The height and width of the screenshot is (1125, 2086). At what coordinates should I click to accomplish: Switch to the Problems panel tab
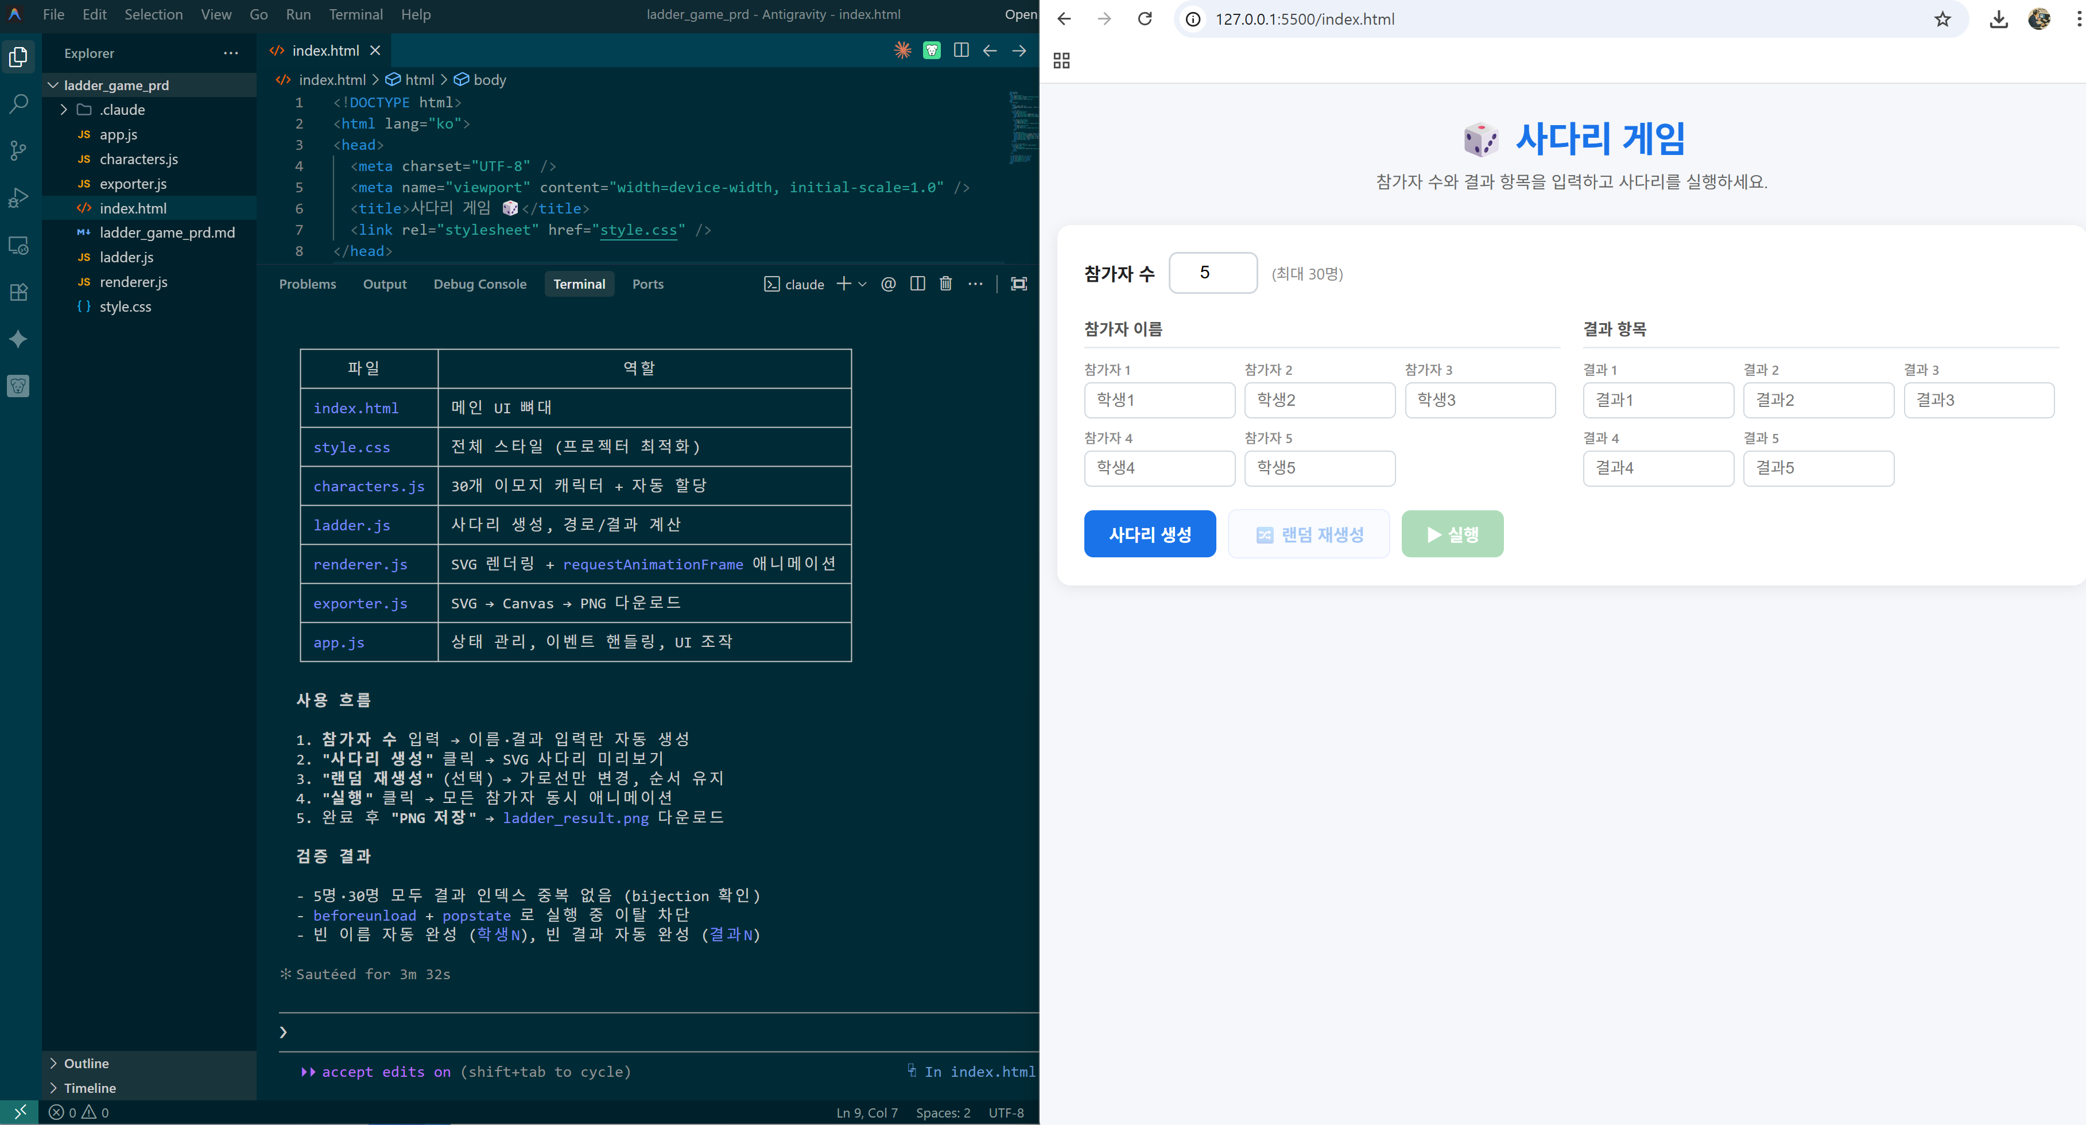coord(307,284)
